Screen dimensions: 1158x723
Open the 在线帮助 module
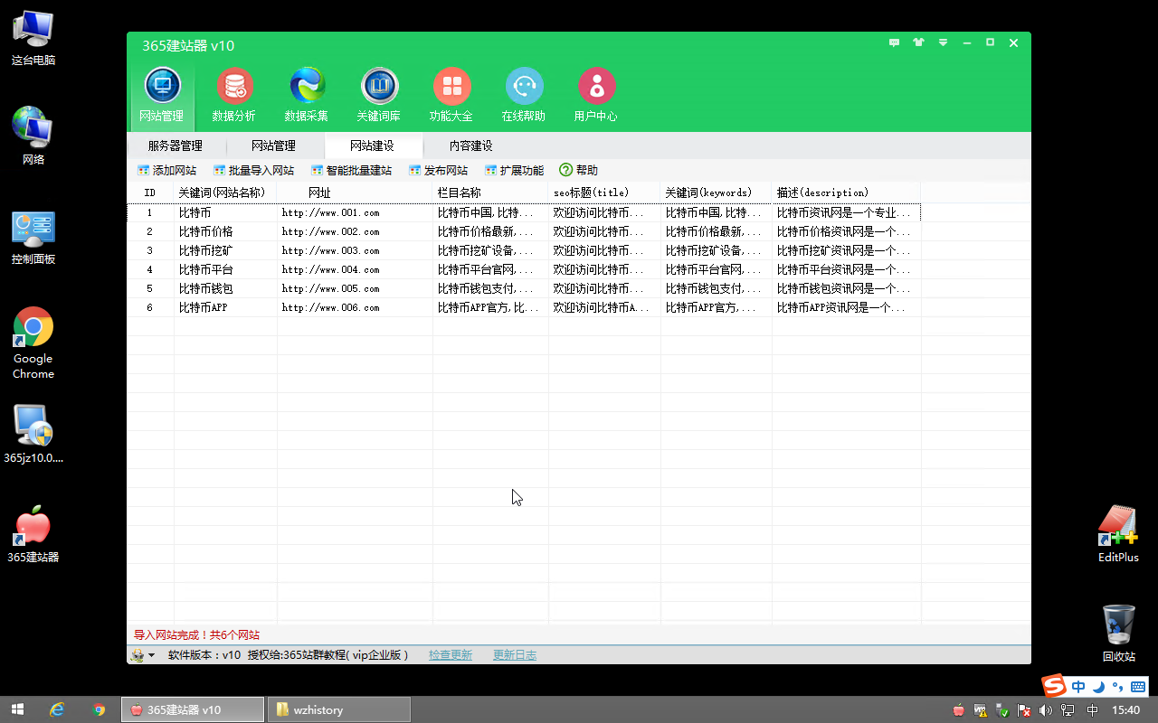(x=524, y=94)
